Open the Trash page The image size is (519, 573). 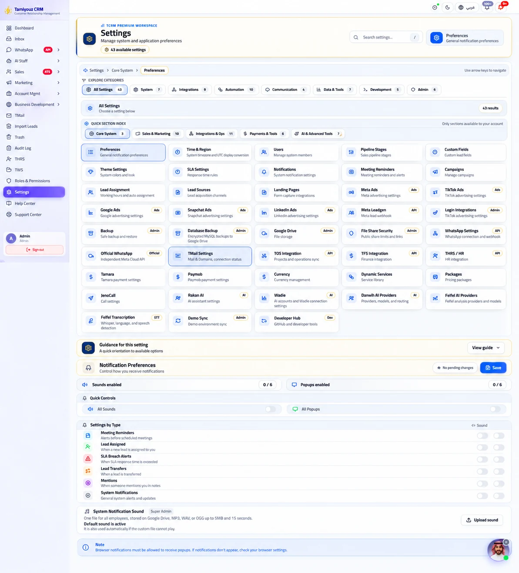(20, 137)
